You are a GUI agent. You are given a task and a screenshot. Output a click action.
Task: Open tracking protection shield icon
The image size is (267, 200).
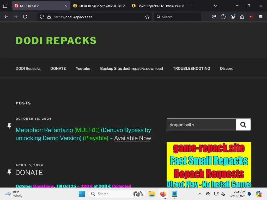coord(42,17)
